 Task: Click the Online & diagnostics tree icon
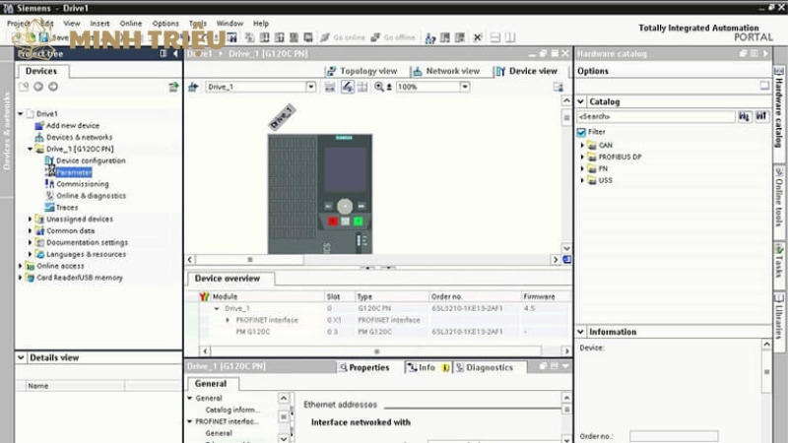tap(49, 196)
